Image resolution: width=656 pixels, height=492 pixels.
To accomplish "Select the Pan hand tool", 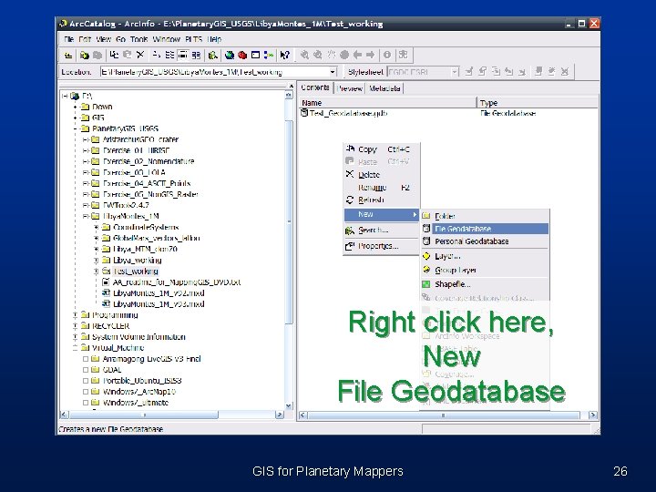I will coord(332,55).
